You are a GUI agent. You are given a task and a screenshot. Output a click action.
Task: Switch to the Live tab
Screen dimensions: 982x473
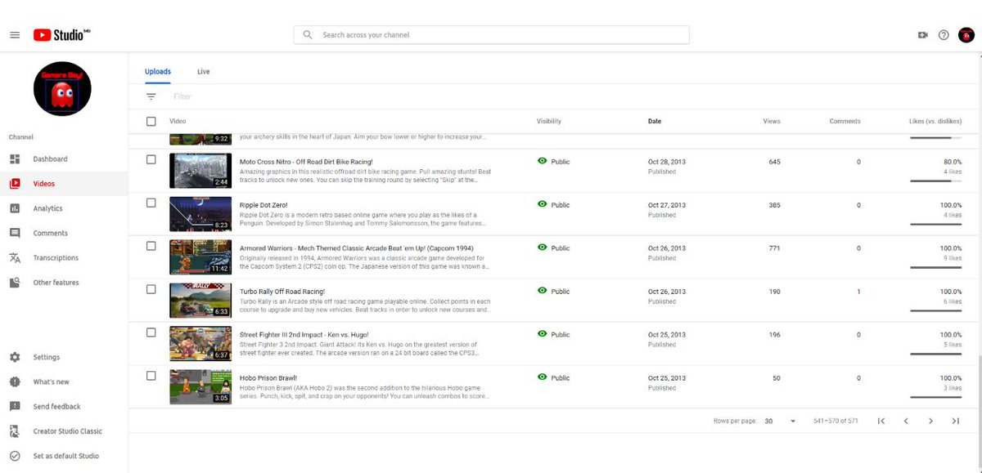click(204, 72)
